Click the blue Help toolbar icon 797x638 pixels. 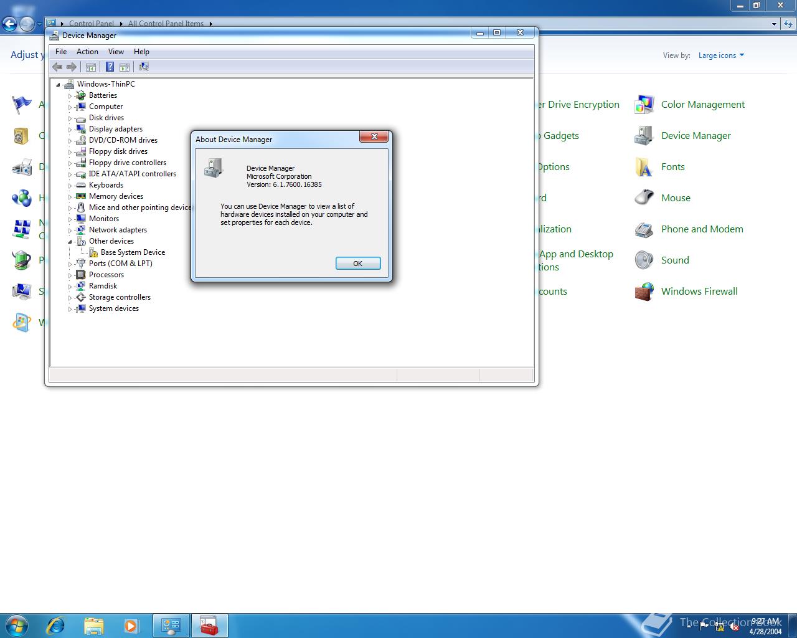(110, 67)
